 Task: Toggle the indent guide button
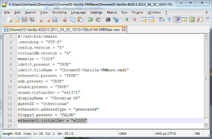point(177,20)
